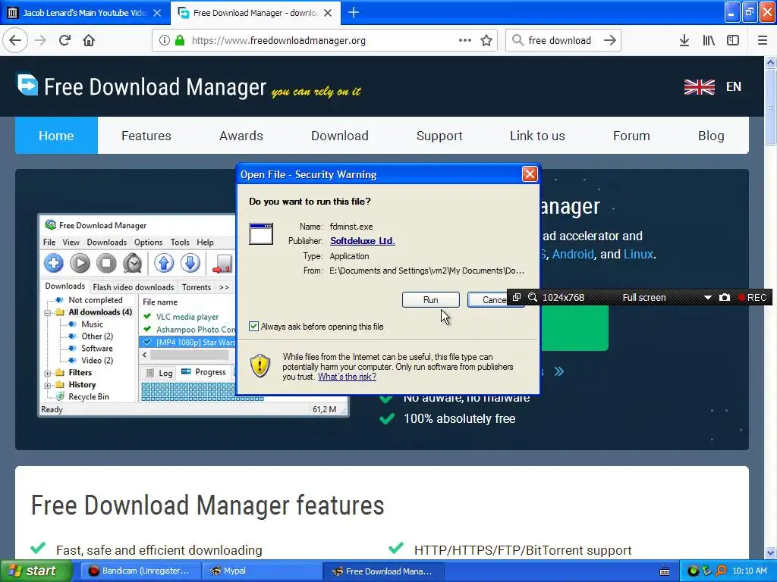Close the Free Download Manager tab

point(328,13)
